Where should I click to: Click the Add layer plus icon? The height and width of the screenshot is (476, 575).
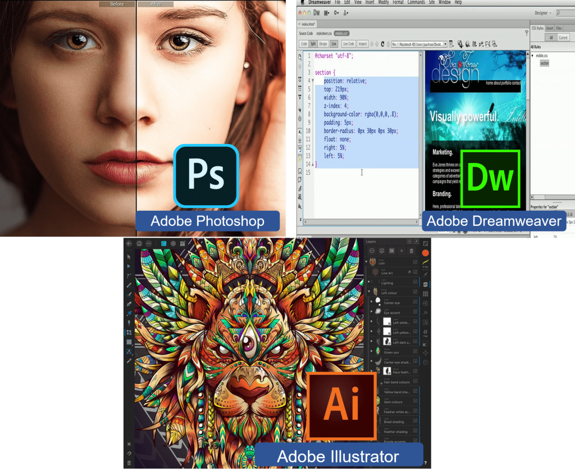[401, 251]
